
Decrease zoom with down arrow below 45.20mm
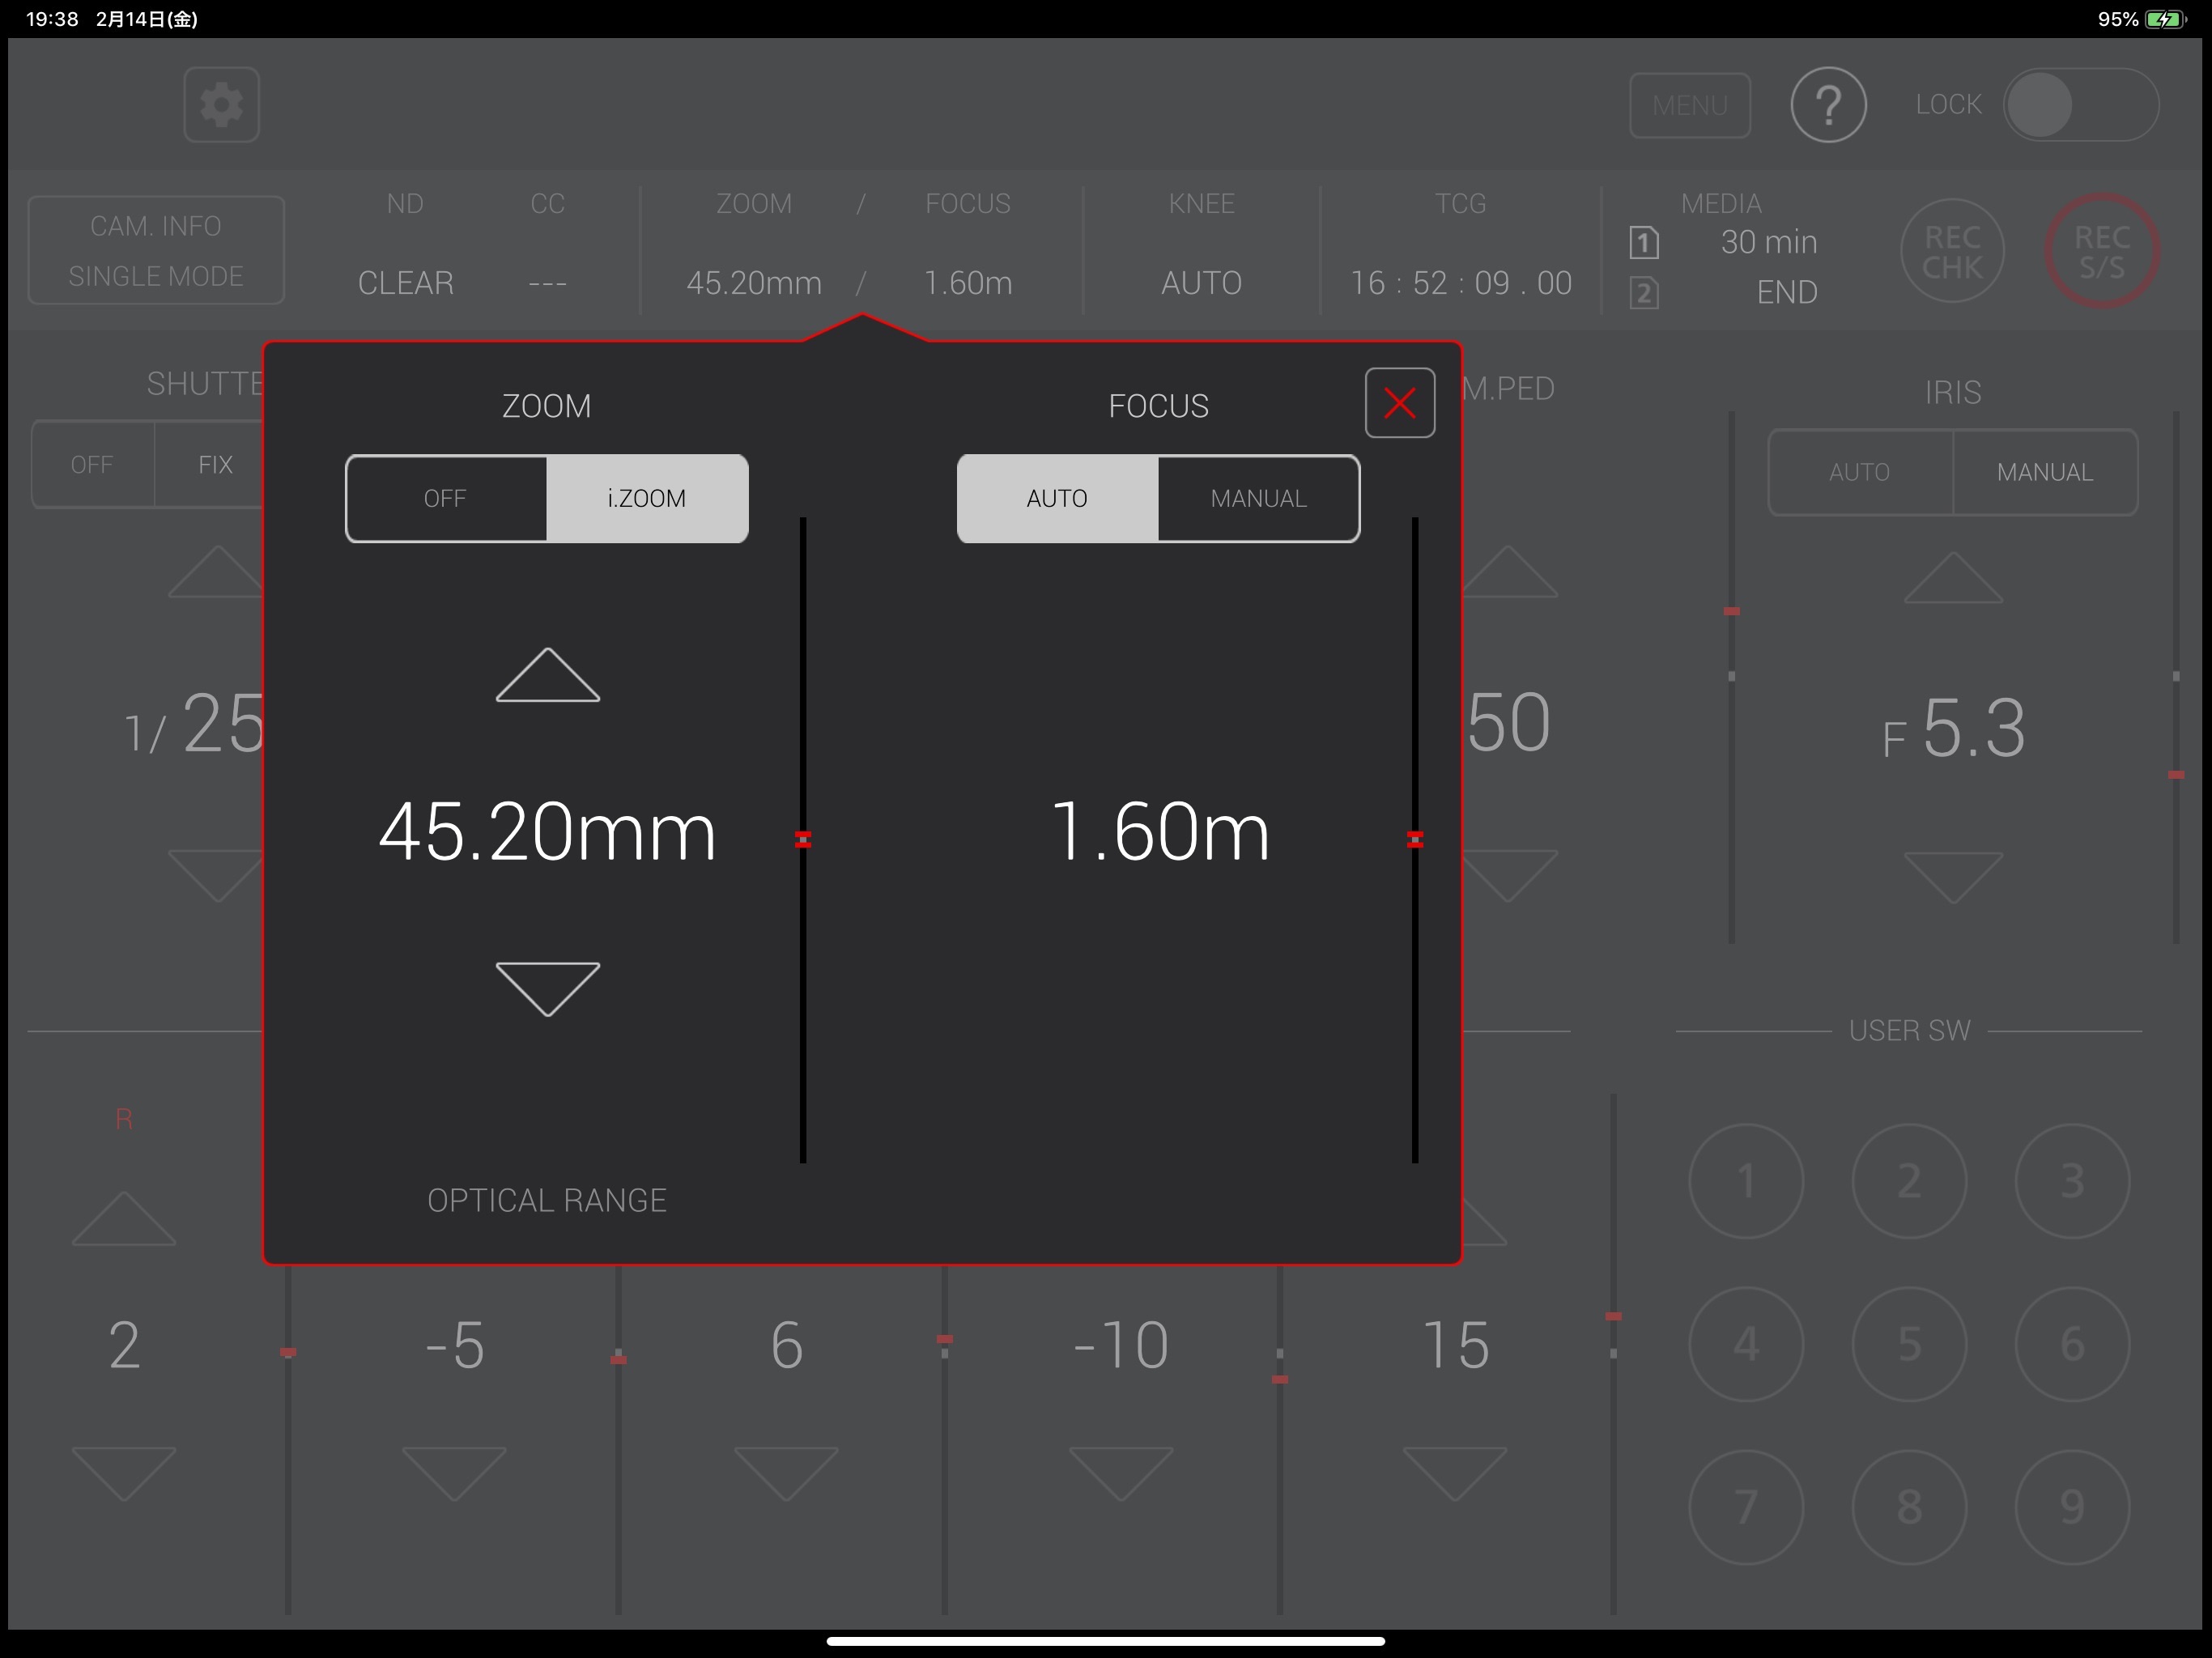[548, 990]
